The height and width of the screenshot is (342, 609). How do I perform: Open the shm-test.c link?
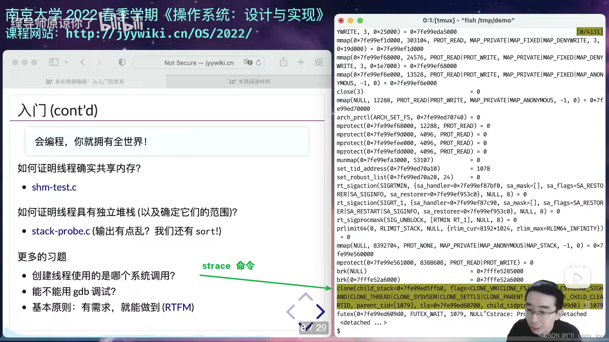click(54, 187)
